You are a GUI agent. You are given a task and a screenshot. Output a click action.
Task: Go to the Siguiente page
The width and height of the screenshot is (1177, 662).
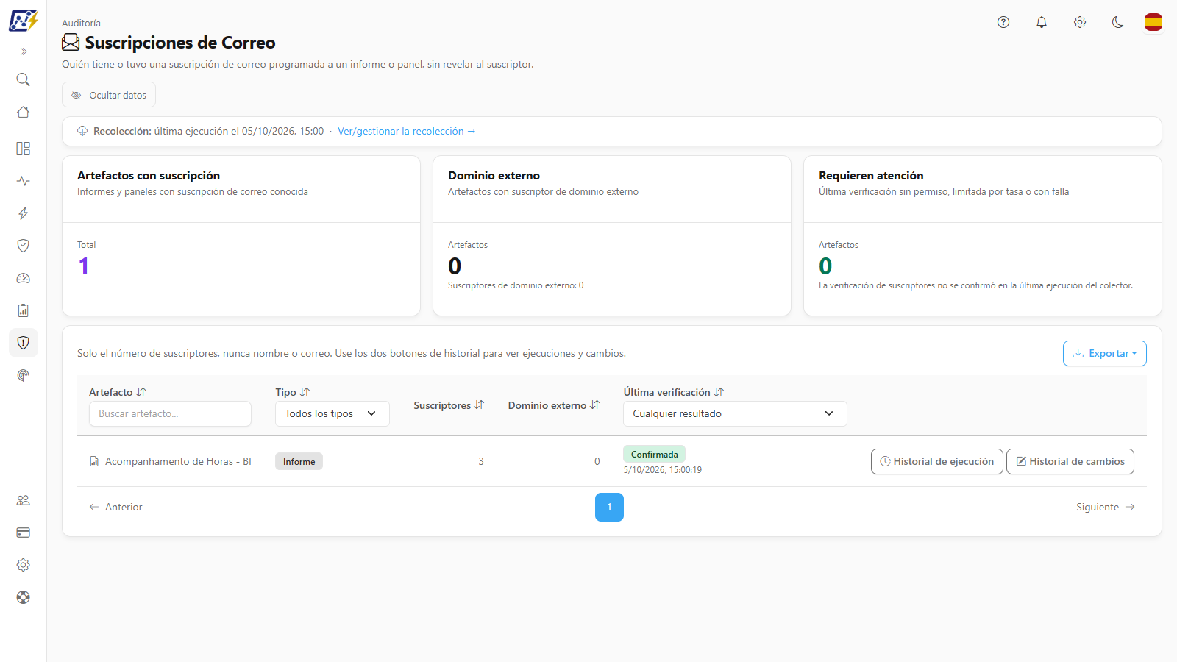tap(1106, 507)
